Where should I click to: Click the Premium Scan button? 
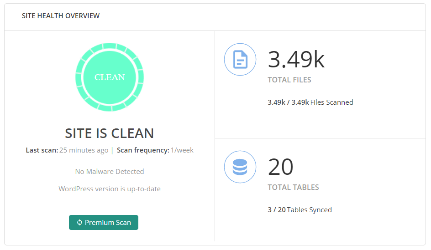pos(103,222)
